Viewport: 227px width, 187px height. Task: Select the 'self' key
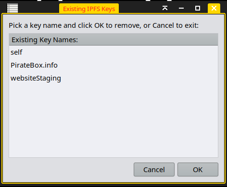113,52
